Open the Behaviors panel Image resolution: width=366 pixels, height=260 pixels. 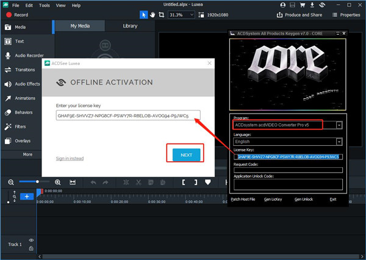pos(21,112)
